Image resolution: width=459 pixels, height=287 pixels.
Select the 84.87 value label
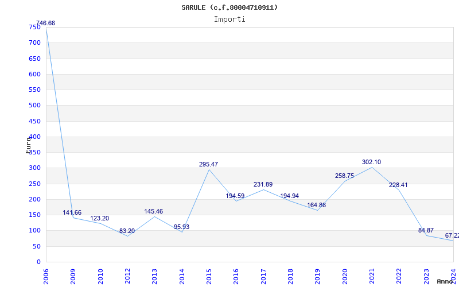click(x=426, y=231)
